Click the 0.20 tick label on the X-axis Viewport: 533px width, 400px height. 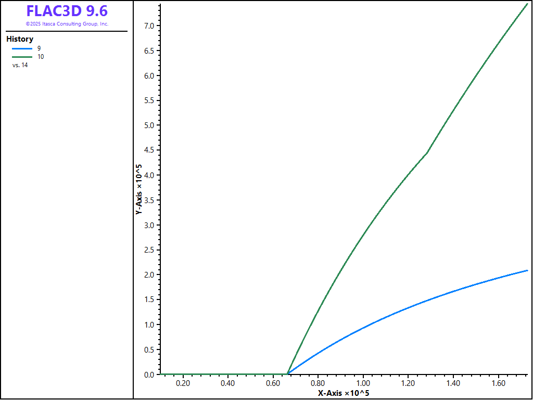pos(183,383)
